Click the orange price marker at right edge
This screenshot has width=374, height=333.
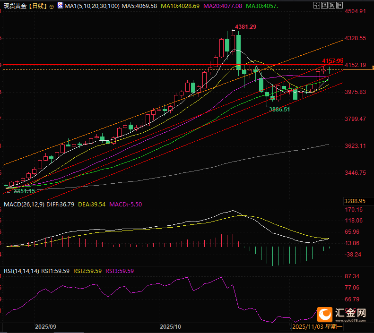tap(373, 68)
